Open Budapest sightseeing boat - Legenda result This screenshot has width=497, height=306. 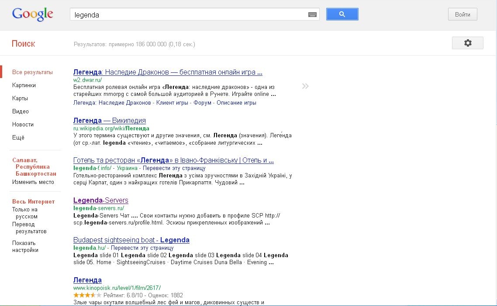131,240
